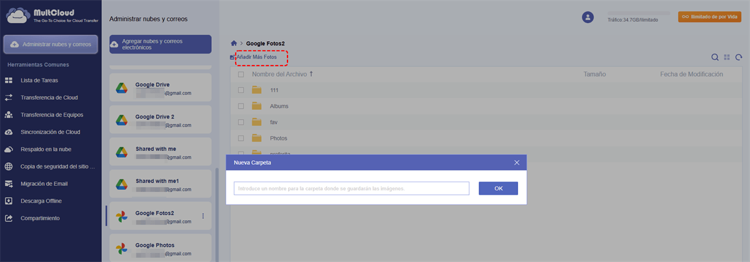This screenshot has height=262, width=750.
Task: Click the folder name input field
Action: click(352, 188)
